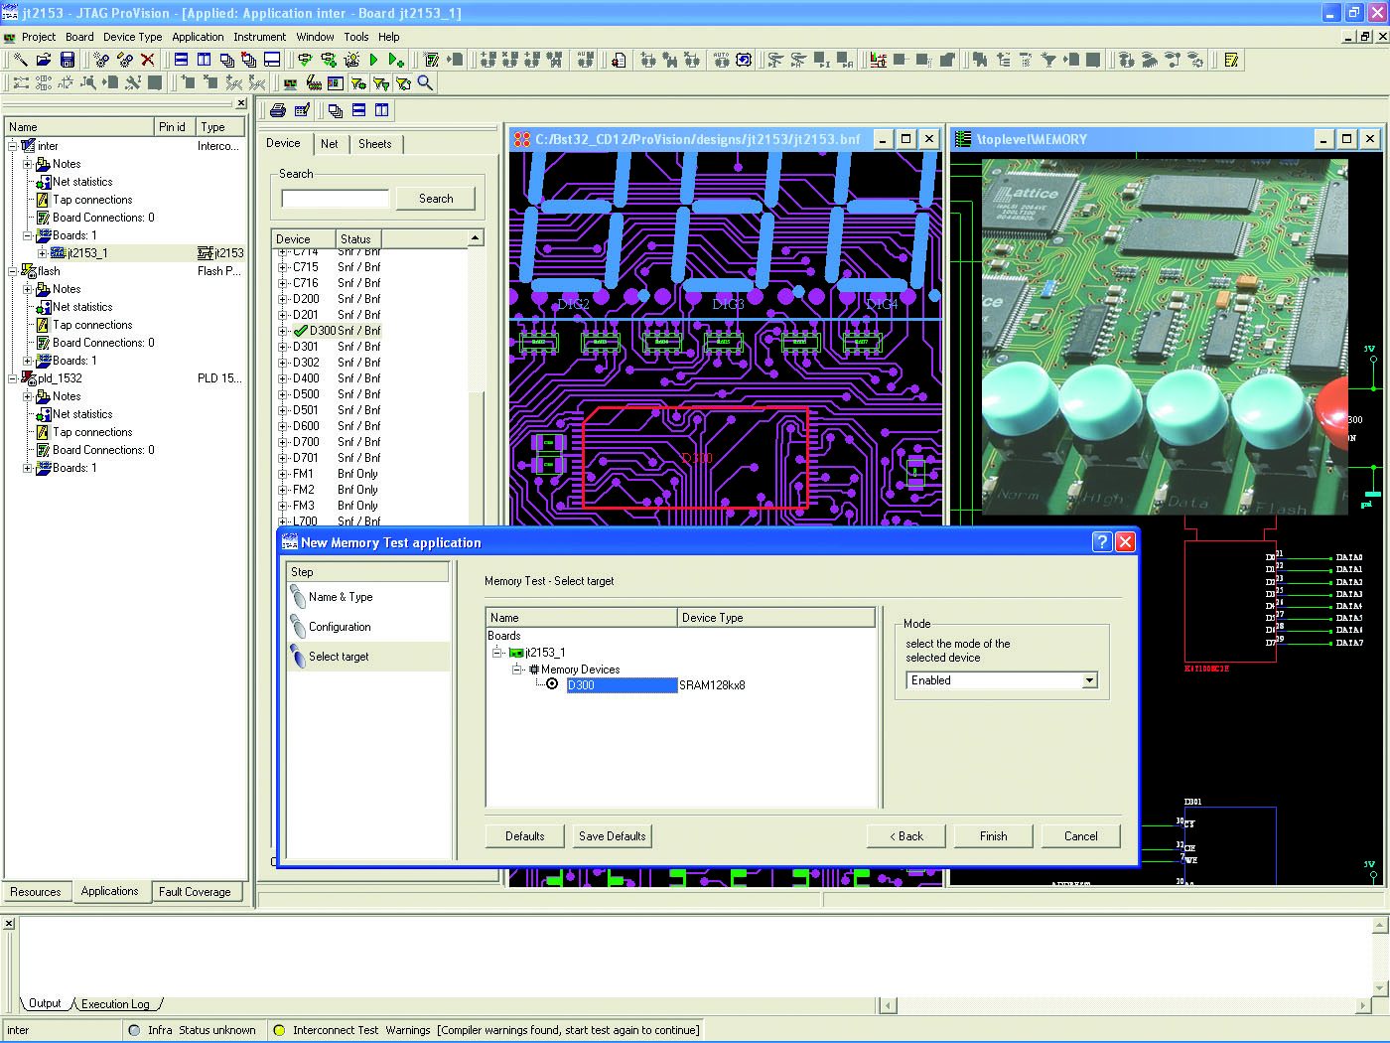
Task: Open the Mode dropdown showing Enabled
Action: click(x=1089, y=680)
